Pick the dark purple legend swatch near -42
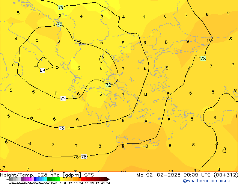Screen dimensions: 238x184 (x=22, y=179)
